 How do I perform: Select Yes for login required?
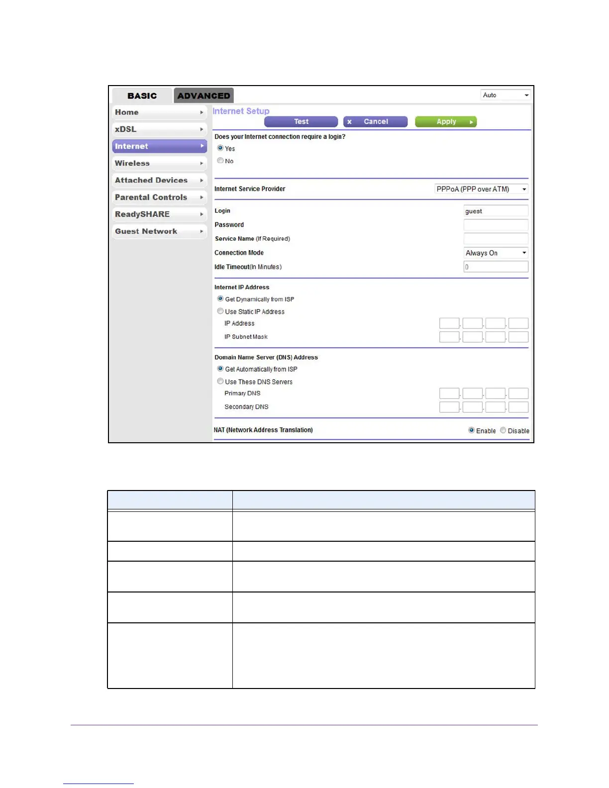220,148
